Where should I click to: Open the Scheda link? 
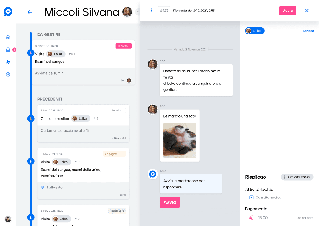tap(308, 31)
